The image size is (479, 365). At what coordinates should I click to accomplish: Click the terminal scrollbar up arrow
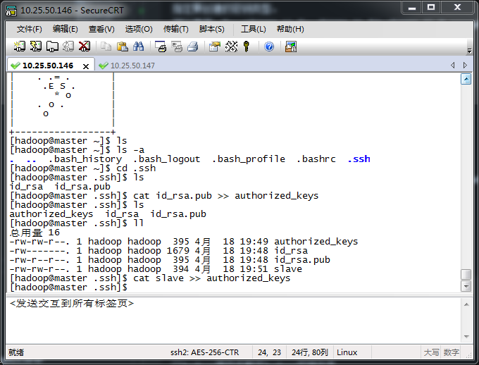tap(466, 79)
